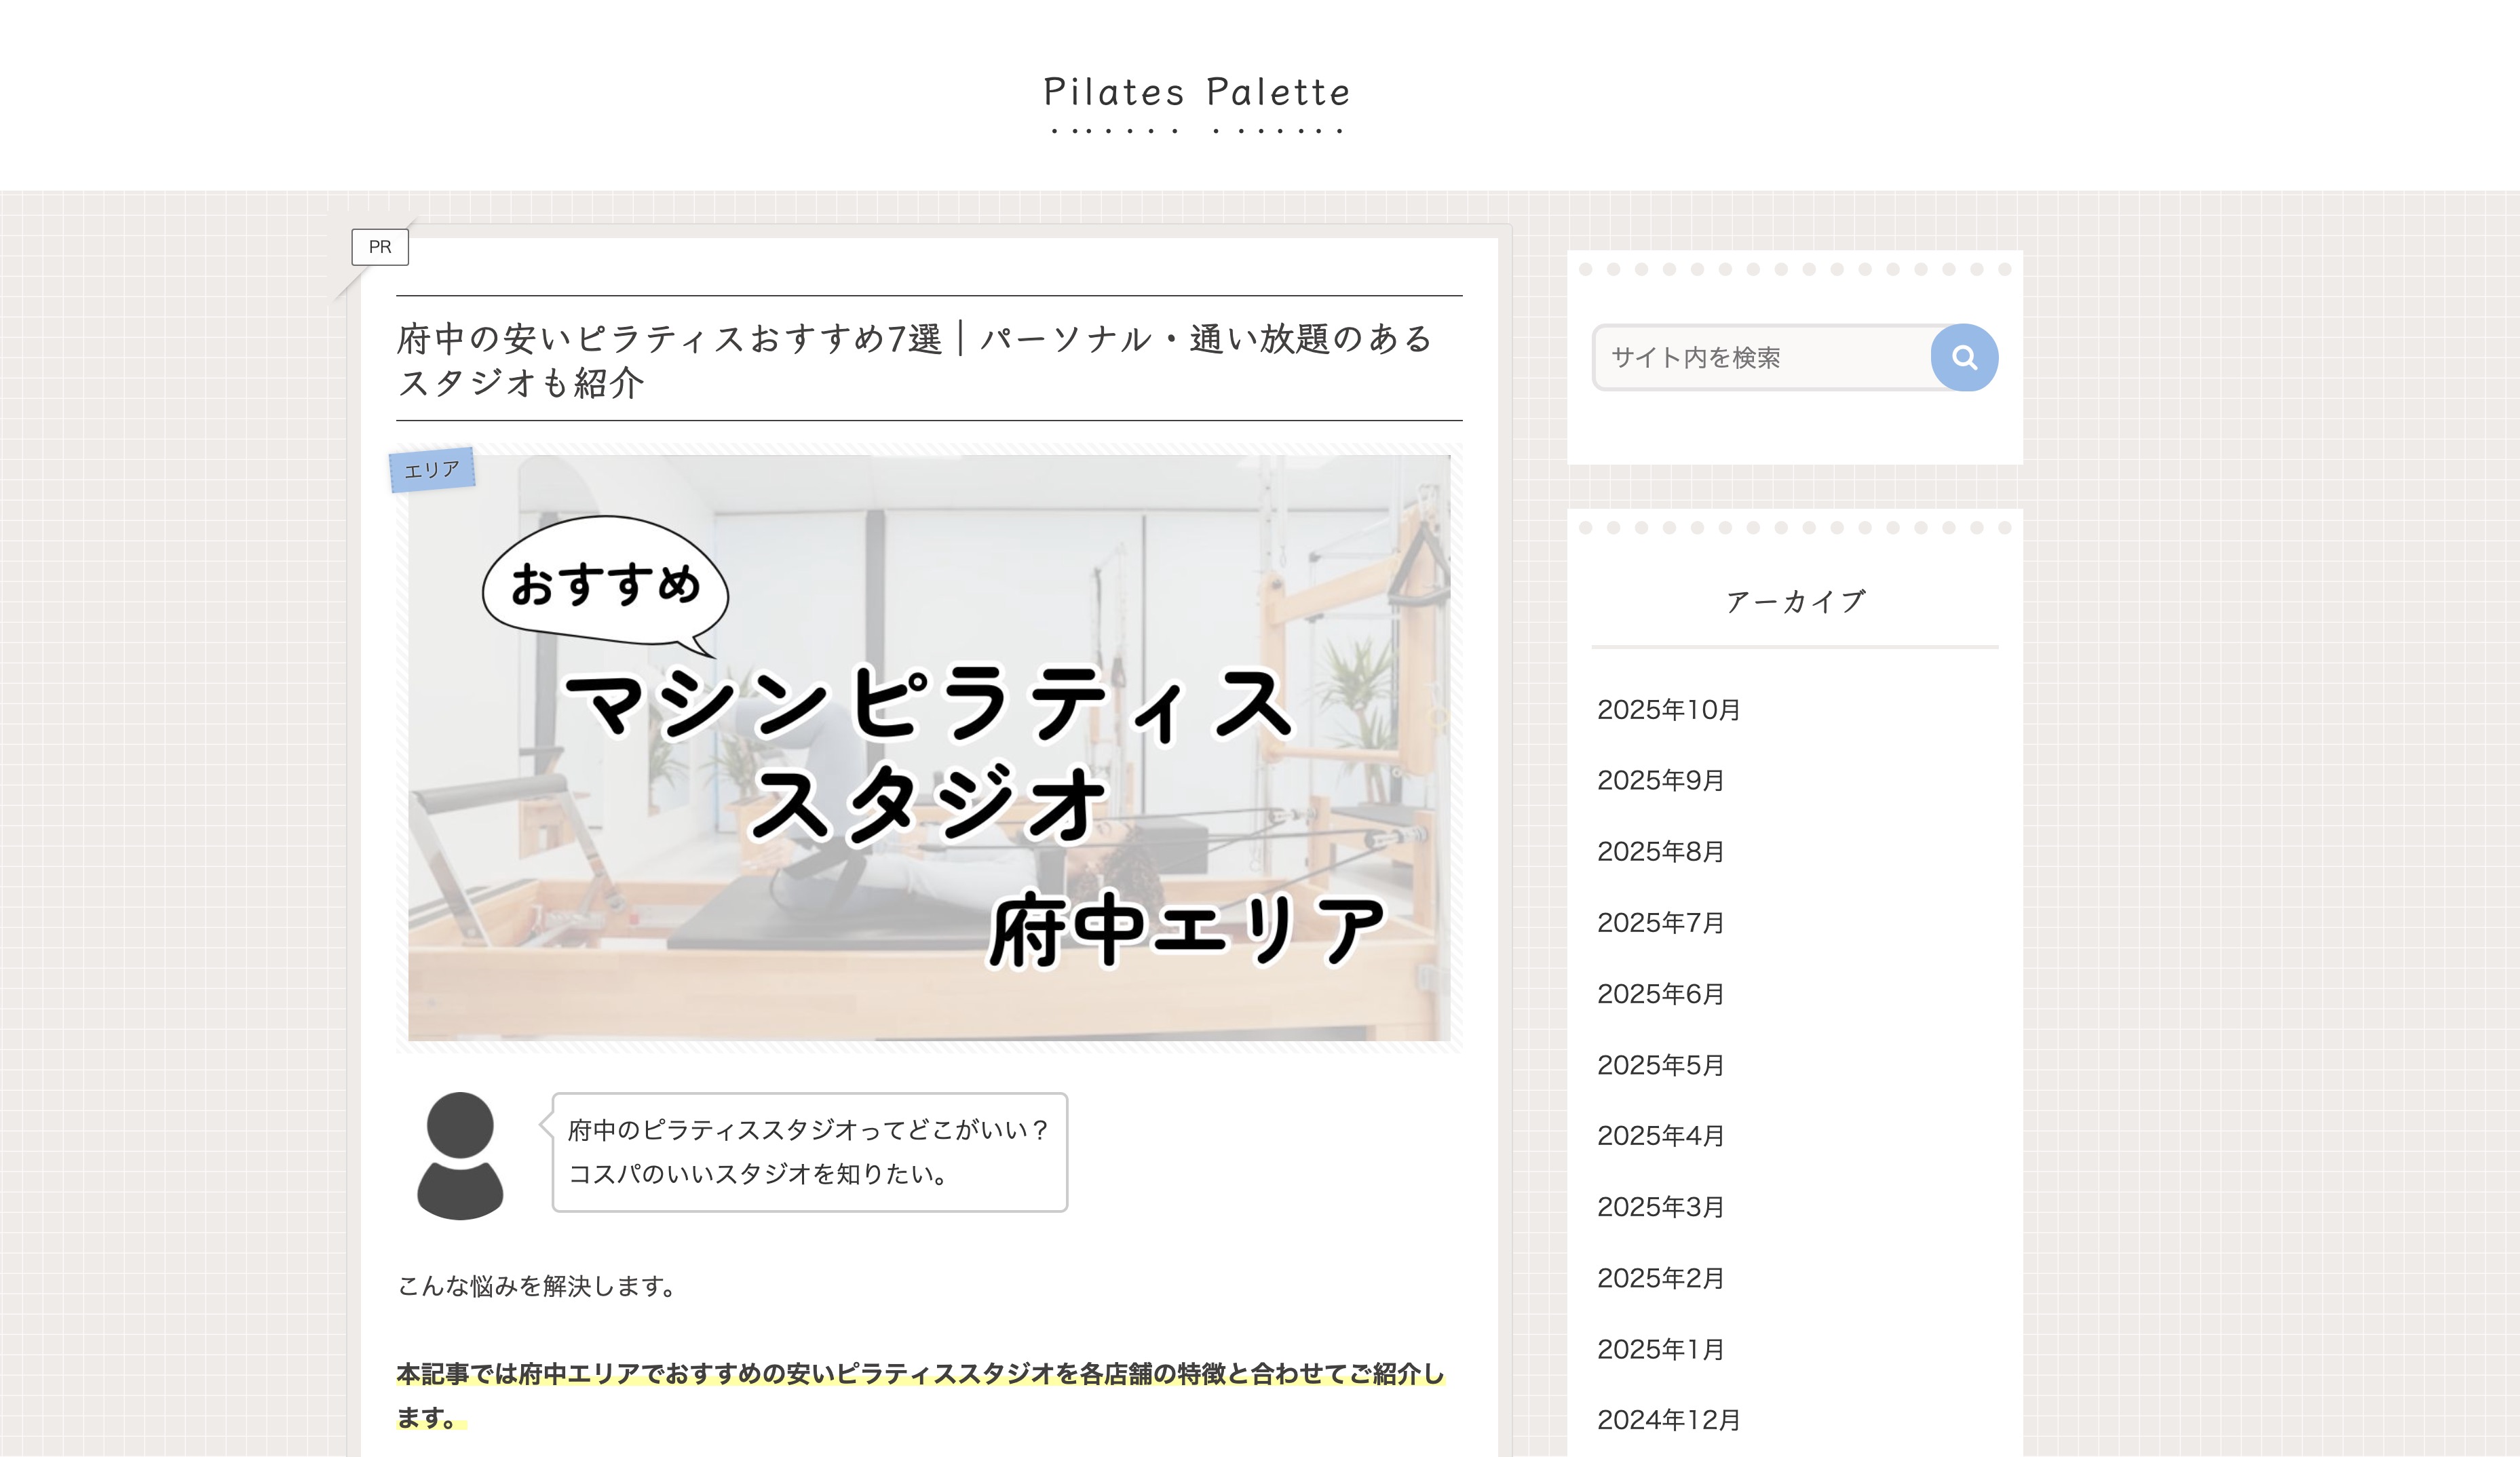The width and height of the screenshot is (2520, 1457).
Task: Open the 2025年6月 archive link
Action: coord(1660,994)
